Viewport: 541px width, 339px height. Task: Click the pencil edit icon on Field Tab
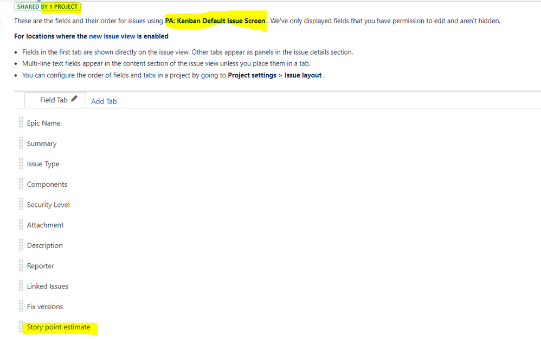point(74,99)
